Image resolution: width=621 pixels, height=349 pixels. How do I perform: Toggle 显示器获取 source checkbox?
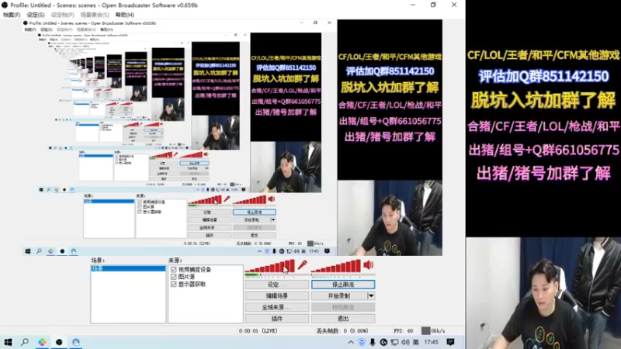[x=173, y=284]
